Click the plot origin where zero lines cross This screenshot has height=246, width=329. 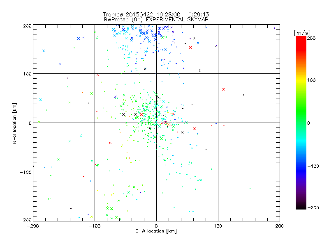click(156, 123)
